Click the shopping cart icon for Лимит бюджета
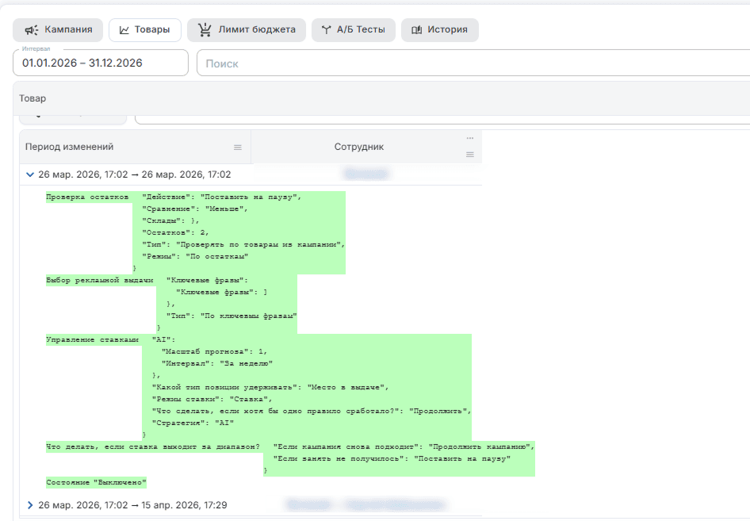Image resolution: width=750 pixels, height=521 pixels. point(205,29)
